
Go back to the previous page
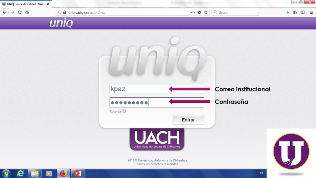coord(5,12)
